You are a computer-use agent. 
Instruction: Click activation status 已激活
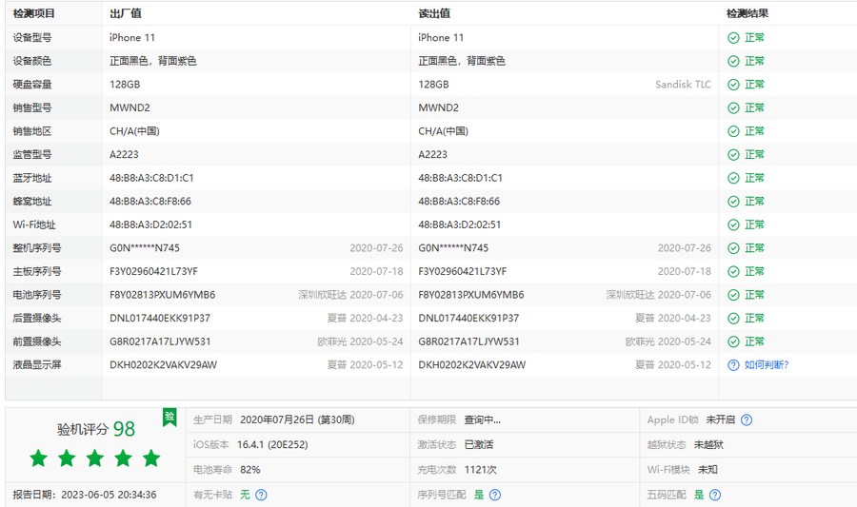click(479, 445)
